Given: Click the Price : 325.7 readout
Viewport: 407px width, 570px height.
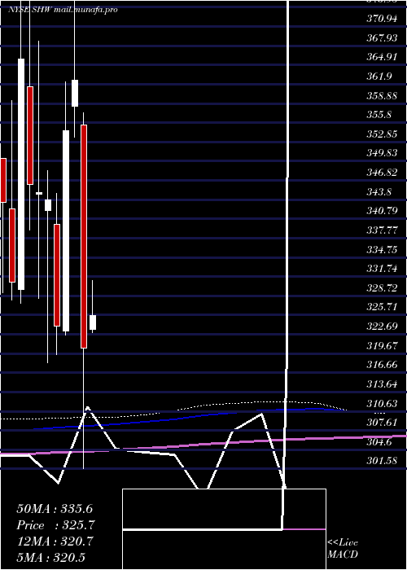Looking at the screenshot, I should (x=55, y=525).
